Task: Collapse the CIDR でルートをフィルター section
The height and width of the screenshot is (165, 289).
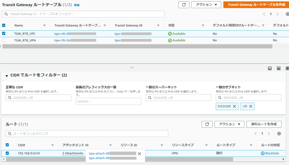Action: pyautogui.click(x=7, y=76)
